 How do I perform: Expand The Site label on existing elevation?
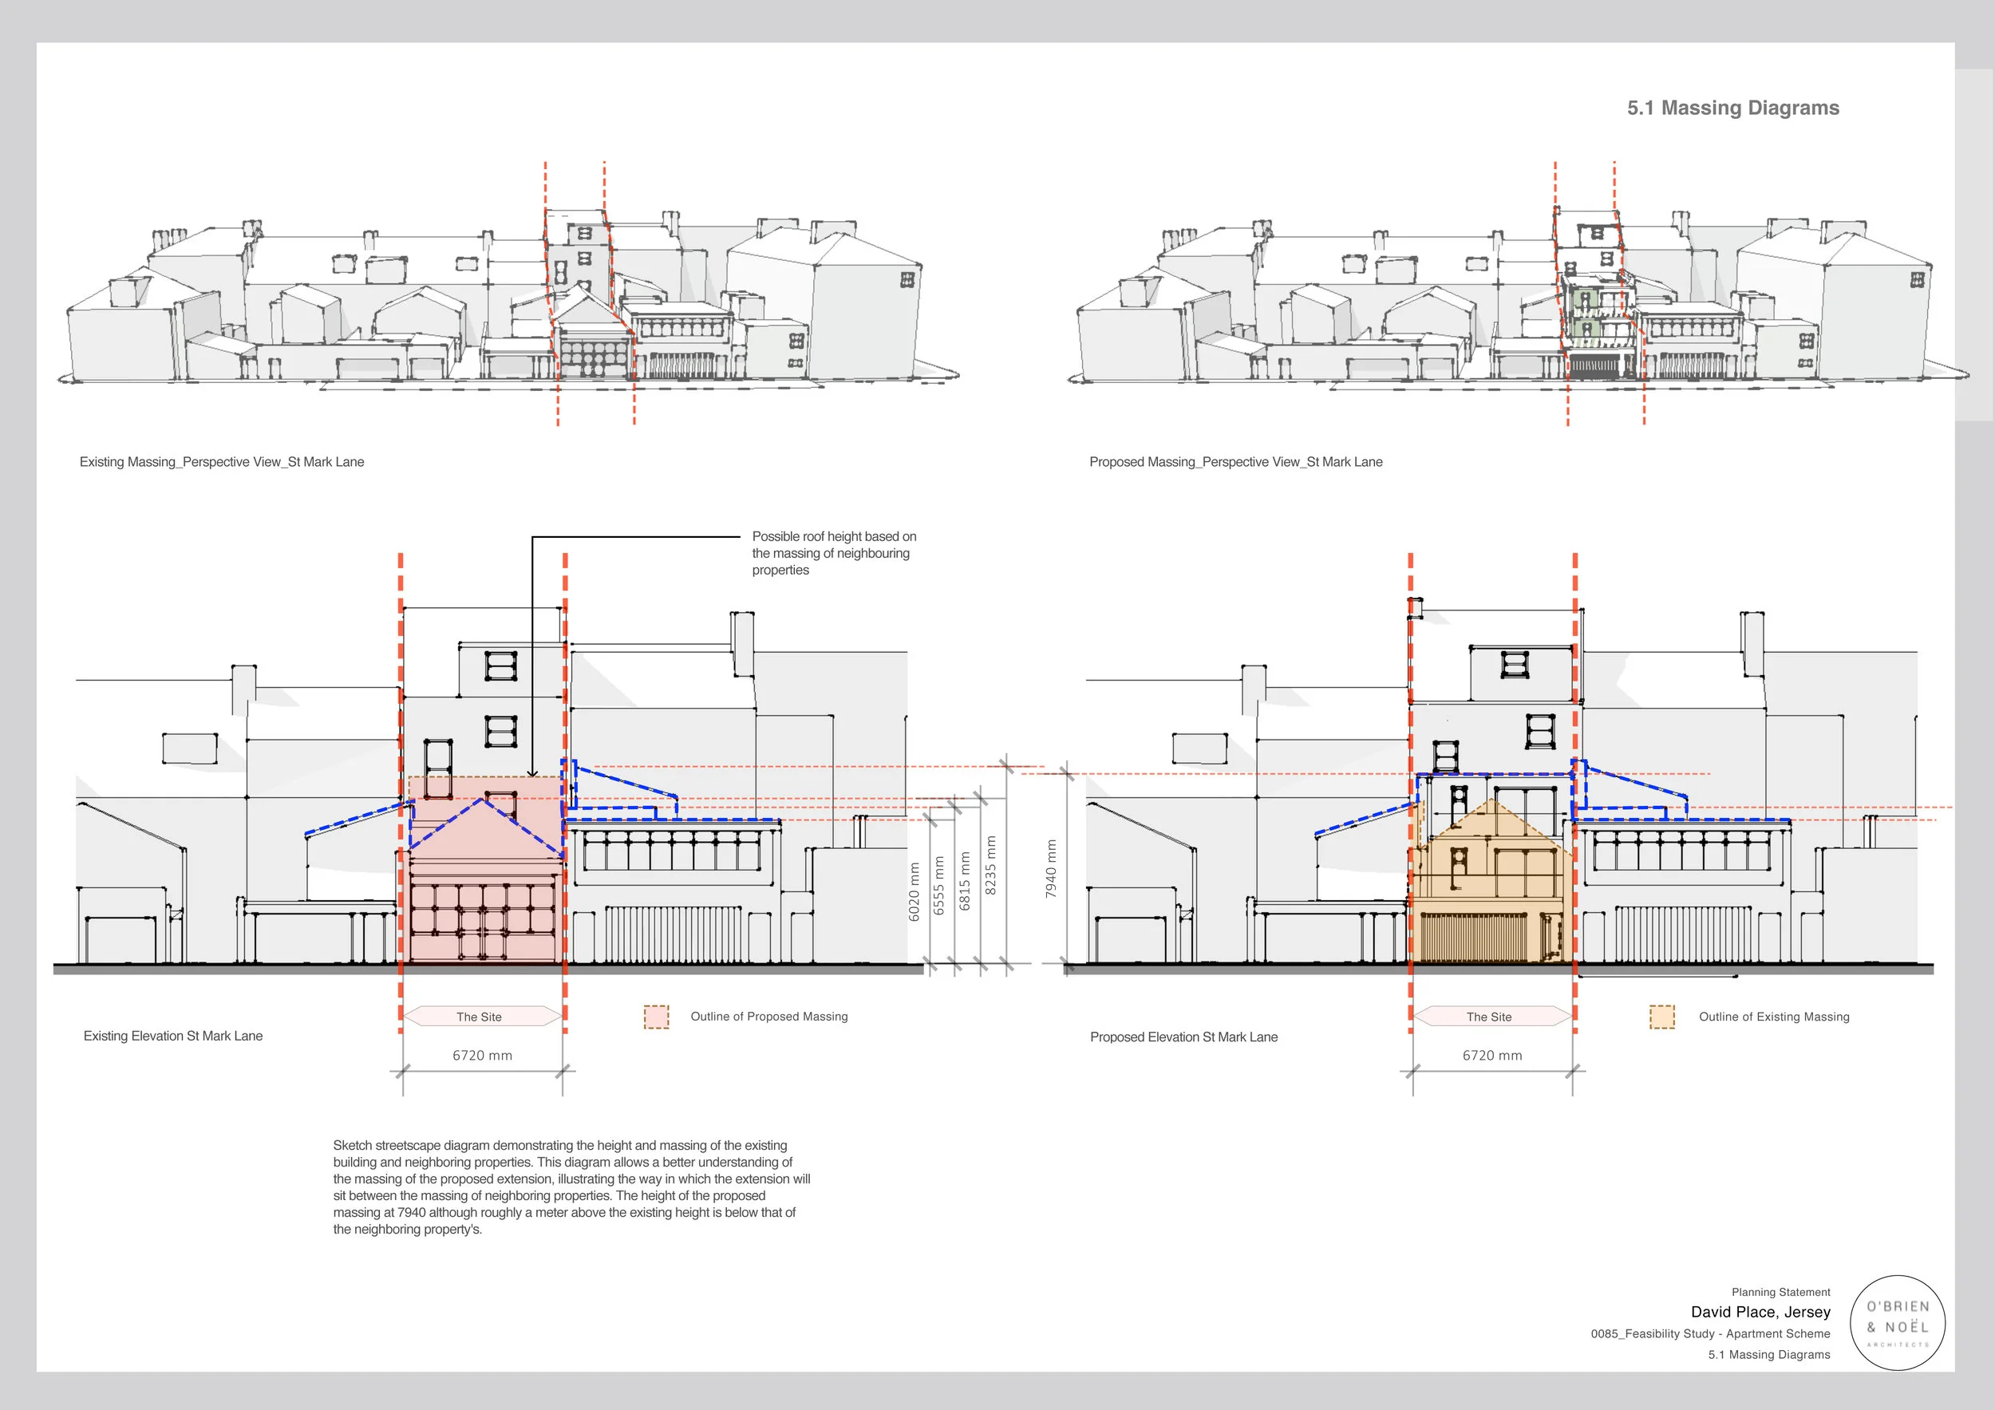(480, 1017)
